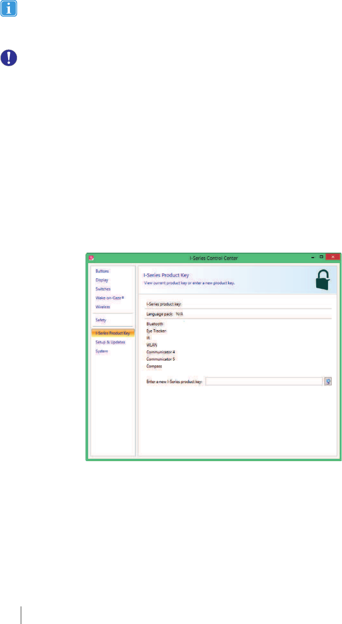Click the Compass feature entry
This screenshot has width=342, height=624.
[154, 366]
